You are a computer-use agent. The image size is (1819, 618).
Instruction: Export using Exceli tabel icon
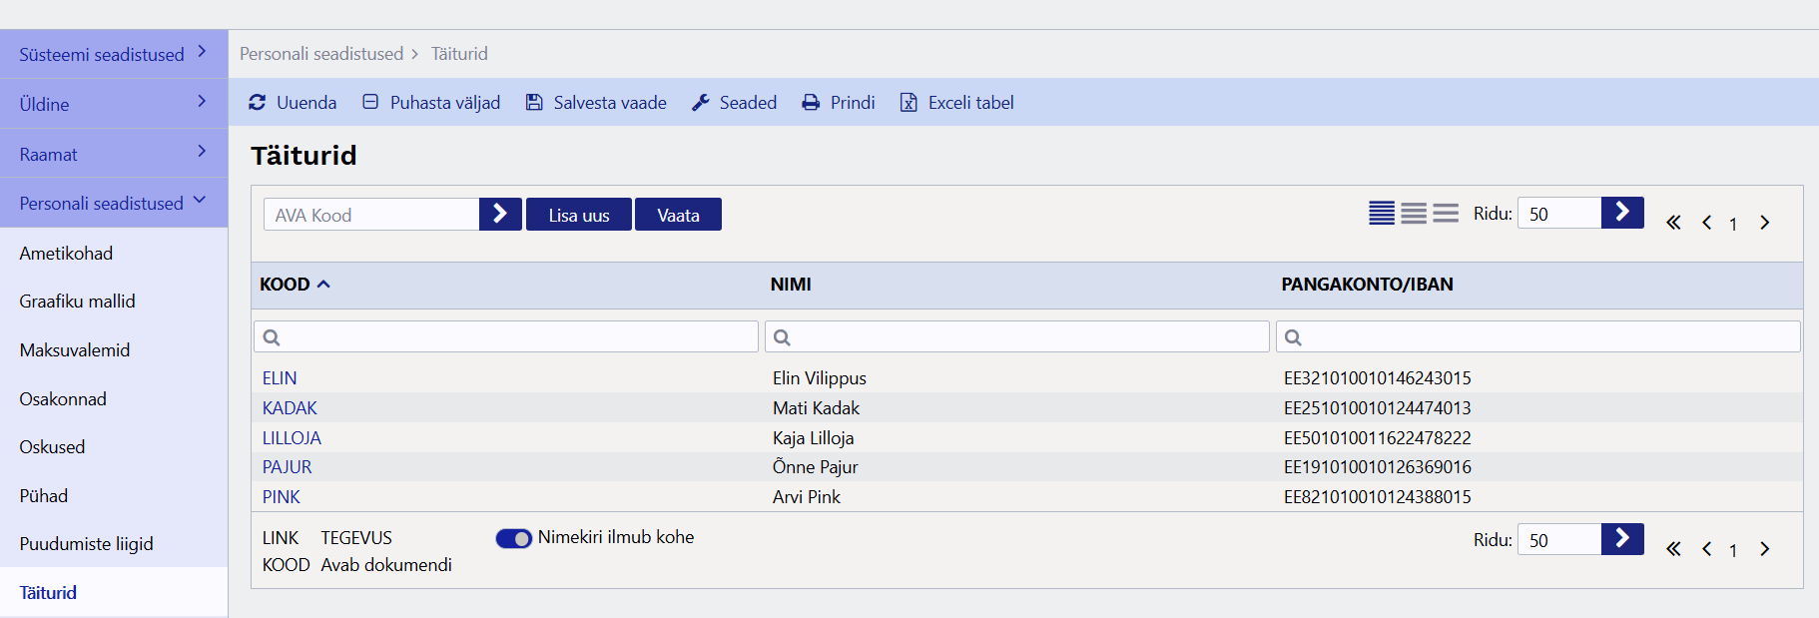(909, 102)
